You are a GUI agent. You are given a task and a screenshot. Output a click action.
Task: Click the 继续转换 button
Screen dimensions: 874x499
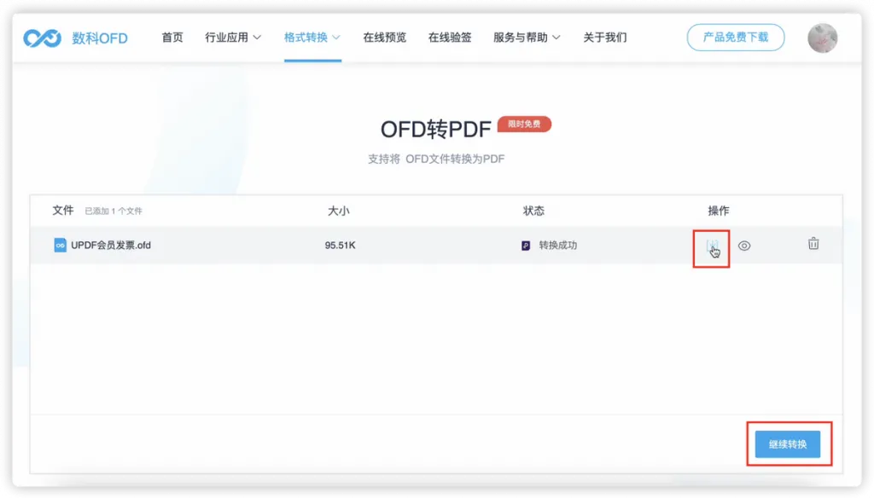pos(788,444)
